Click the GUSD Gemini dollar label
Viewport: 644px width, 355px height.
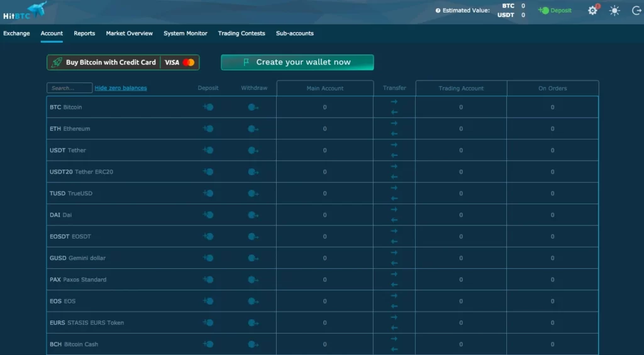tap(77, 258)
